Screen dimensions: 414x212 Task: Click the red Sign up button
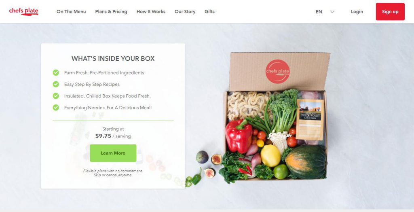click(390, 12)
